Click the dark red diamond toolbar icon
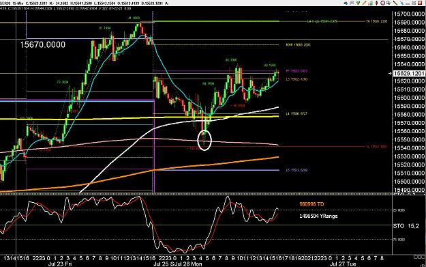This screenshot has height=267, width=426. point(376,3)
